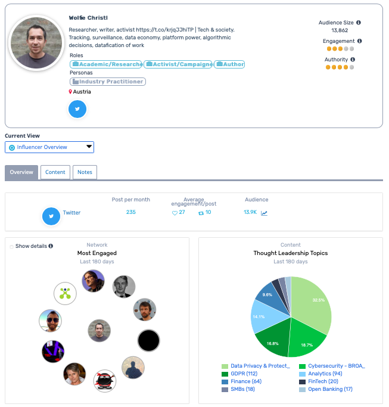389x407 pixels.
Task: Click the Authority info icon
Action: 353,60
